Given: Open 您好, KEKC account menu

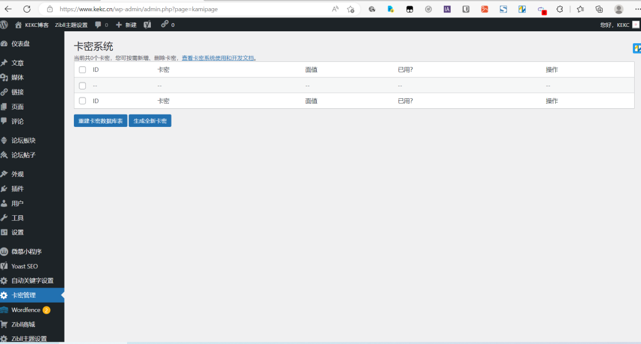Looking at the screenshot, I should click(x=619, y=25).
